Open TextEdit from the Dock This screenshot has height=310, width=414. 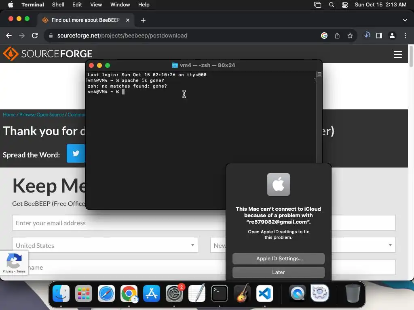click(x=197, y=293)
